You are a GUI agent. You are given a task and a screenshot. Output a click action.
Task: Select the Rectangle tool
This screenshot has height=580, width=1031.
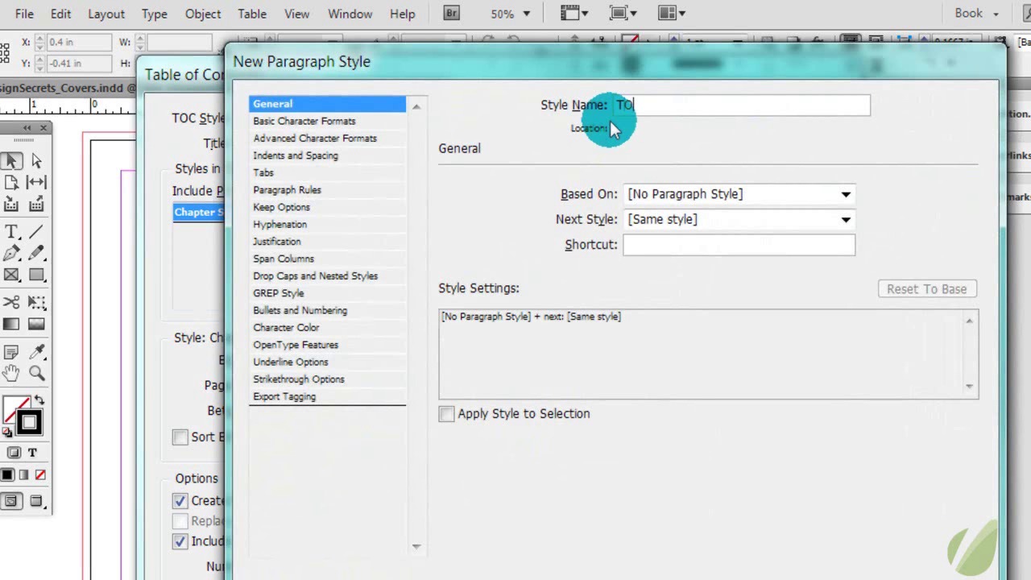point(36,275)
